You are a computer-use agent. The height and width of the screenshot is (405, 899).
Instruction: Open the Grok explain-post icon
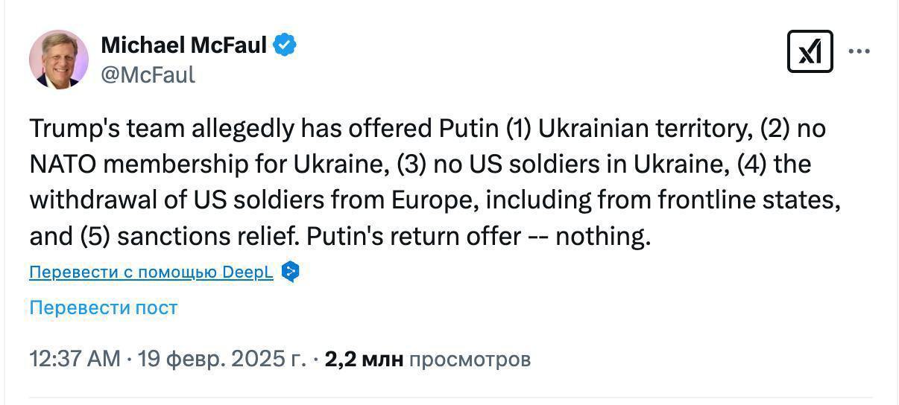[810, 51]
